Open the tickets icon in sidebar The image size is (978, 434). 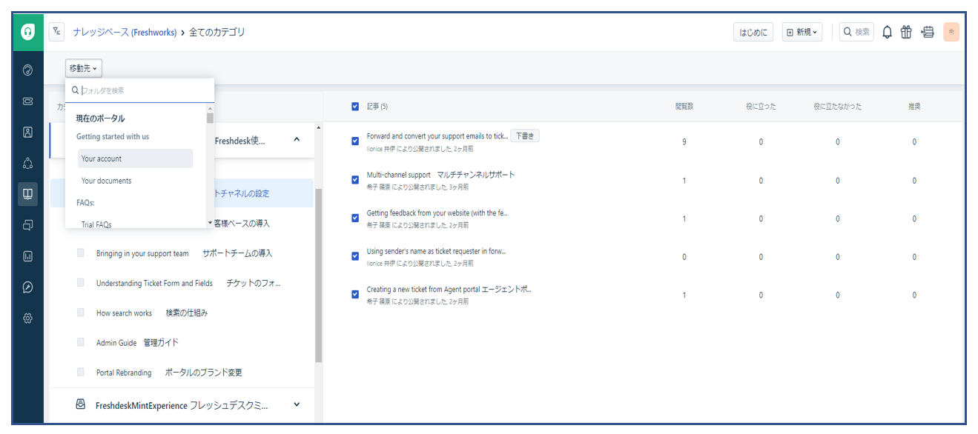click(x=28, y=101)
